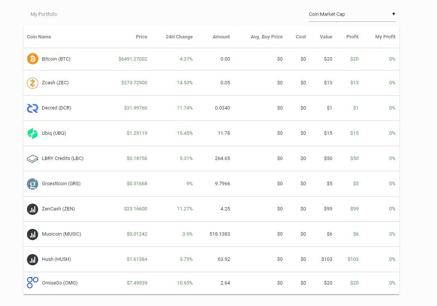437x306 pixels.
Task: Click OmiseGo price $7.49939
Action: [137, 283]
